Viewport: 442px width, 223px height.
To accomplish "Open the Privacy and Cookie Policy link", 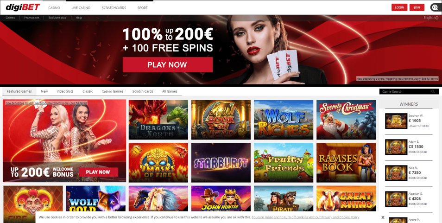I will 306,217.
